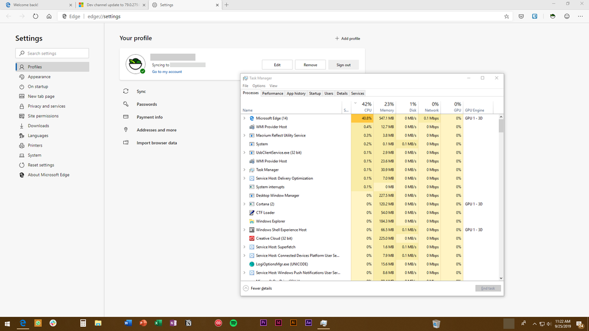Open the Windows Start menu
The height and width of the screenshot is (331, 589).
click(x=7, y=323)
